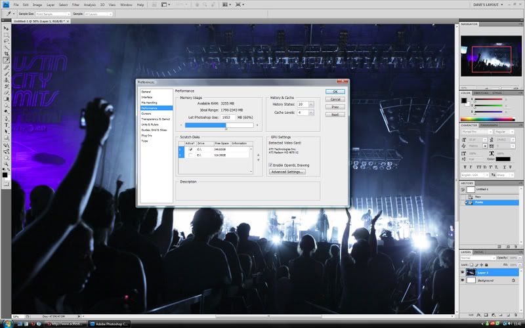
Task: Toggle Enable OpenGL Drawing checkbox
Action: pyautogui.click(x=271, y=165)
